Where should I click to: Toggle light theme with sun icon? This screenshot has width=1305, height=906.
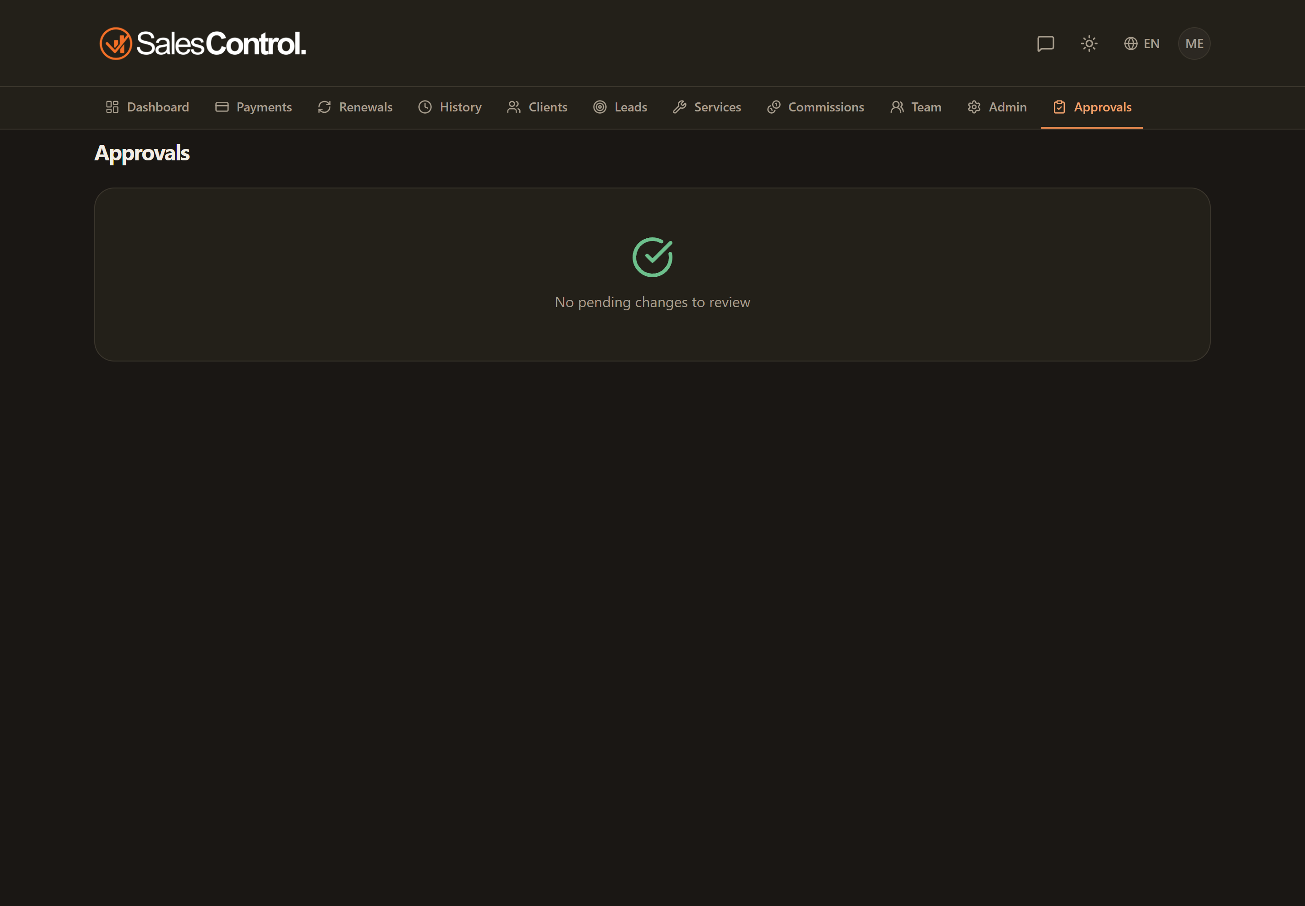(x=1089, y=43)
